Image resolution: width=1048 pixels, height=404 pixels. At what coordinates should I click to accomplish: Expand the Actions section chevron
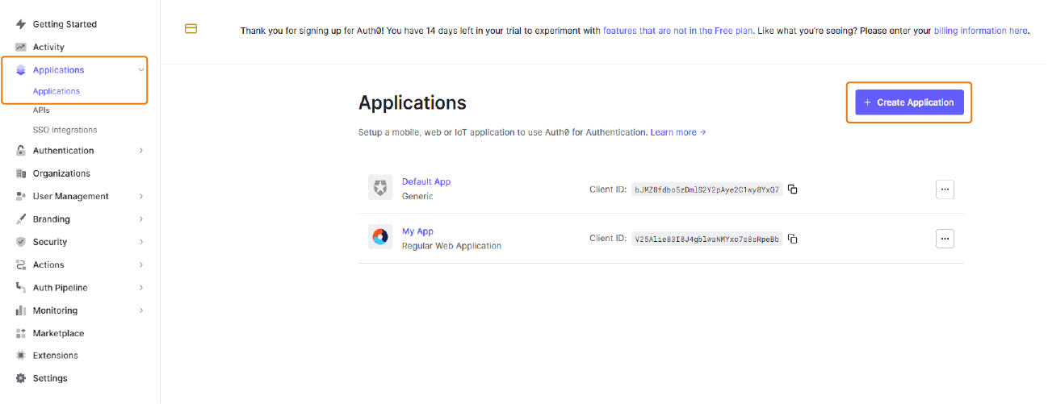141,264
